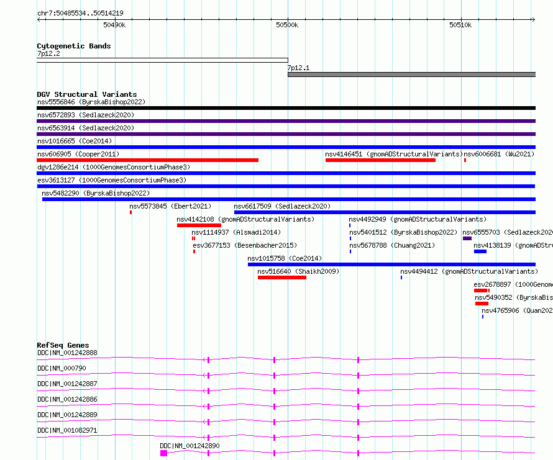Click the blue nsv1015758 variant bar
This screenshot has height=460, width=553.
click(392, 264)
